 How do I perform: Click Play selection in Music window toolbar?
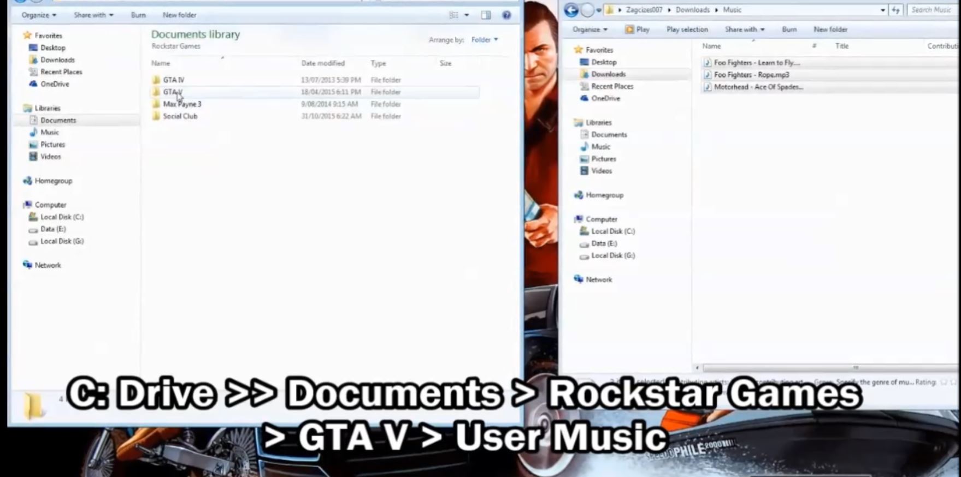tap(687, 29)
